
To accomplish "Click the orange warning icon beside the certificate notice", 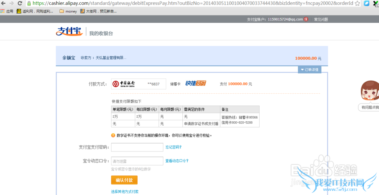I will tap(113, 135).
